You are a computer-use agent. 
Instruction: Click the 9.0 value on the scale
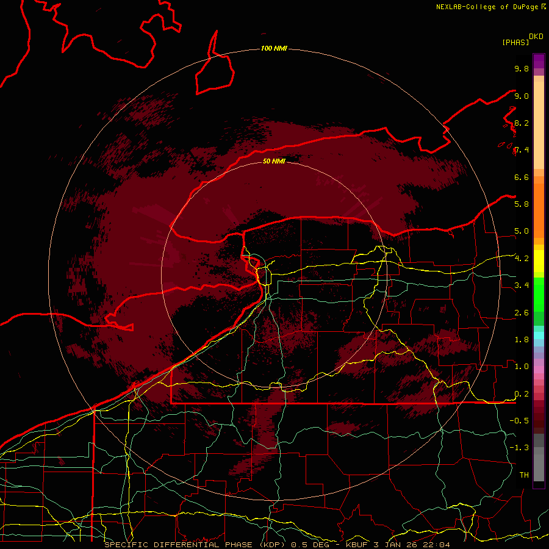coord(522,96)
